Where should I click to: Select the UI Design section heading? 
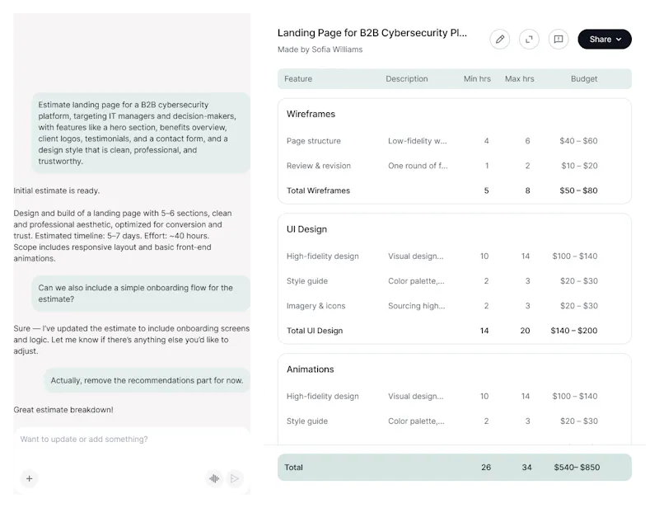306,229
